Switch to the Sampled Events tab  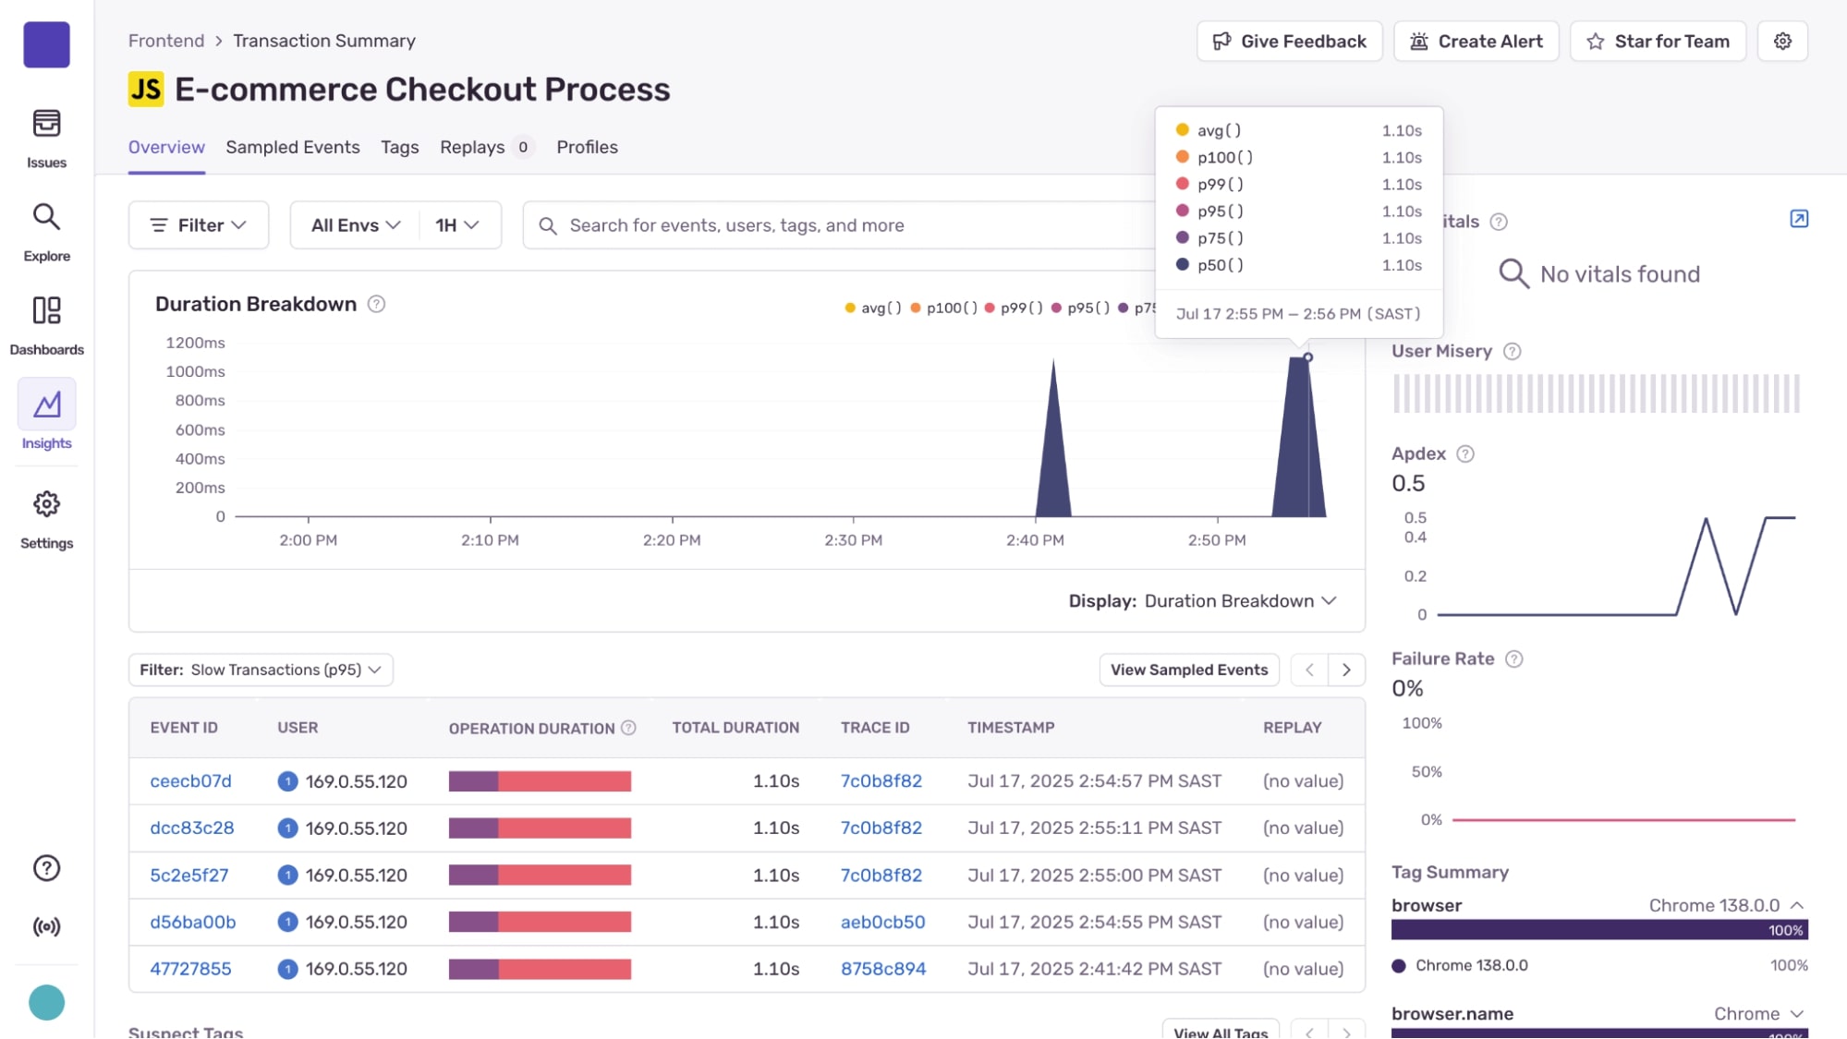(293, 147)
